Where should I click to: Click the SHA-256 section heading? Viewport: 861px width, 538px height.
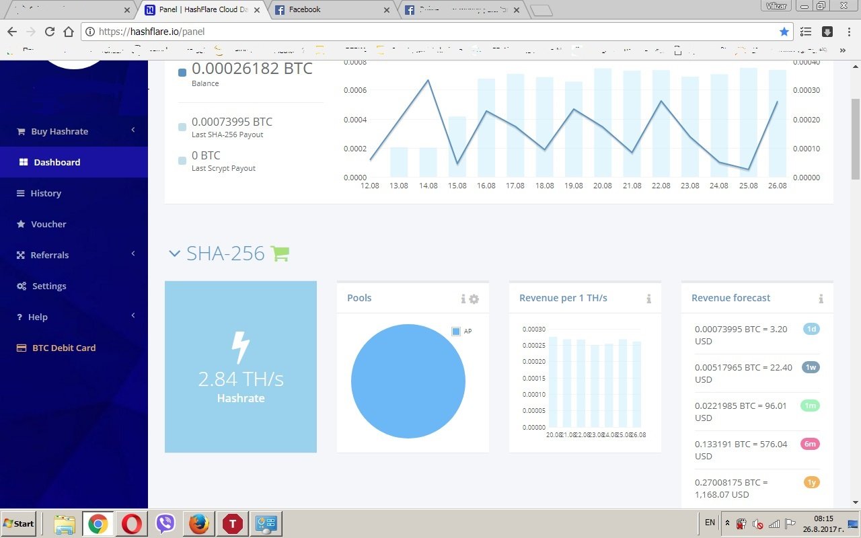click(x=225, y=254)
